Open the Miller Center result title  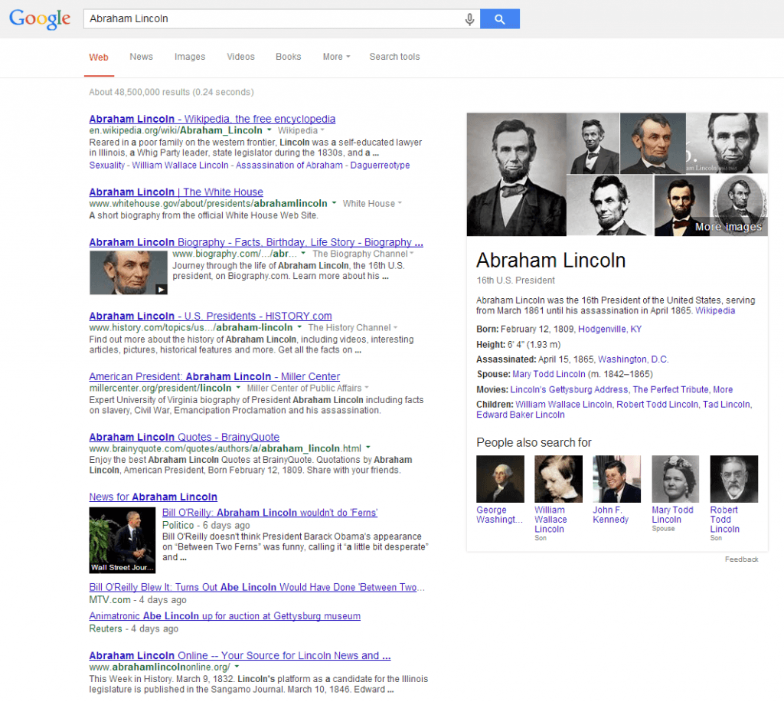tap(214, 376)
